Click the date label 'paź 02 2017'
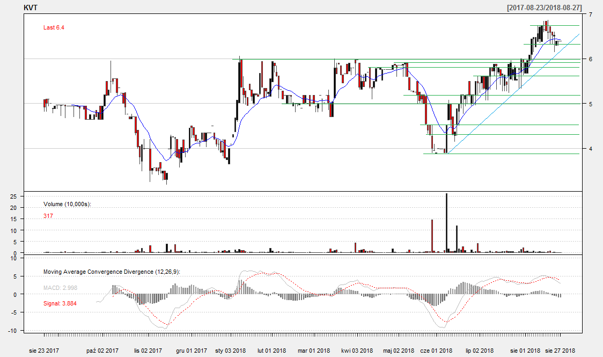 (x=102, y=351)
